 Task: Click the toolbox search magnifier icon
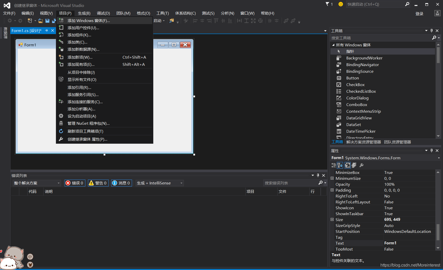coord(434,38)
